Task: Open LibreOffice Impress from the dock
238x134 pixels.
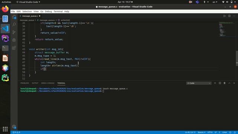Action: pos(5,58)
